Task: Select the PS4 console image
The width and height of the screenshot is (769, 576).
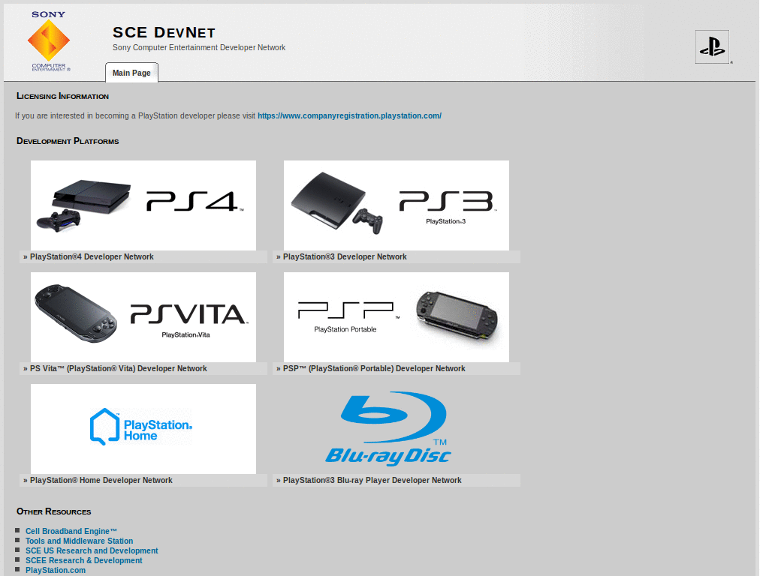Action: (143, 205)
